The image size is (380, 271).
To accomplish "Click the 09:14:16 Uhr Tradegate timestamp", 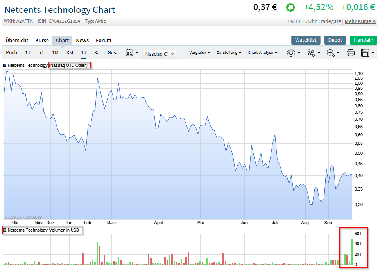I will (x=315, y=21).
